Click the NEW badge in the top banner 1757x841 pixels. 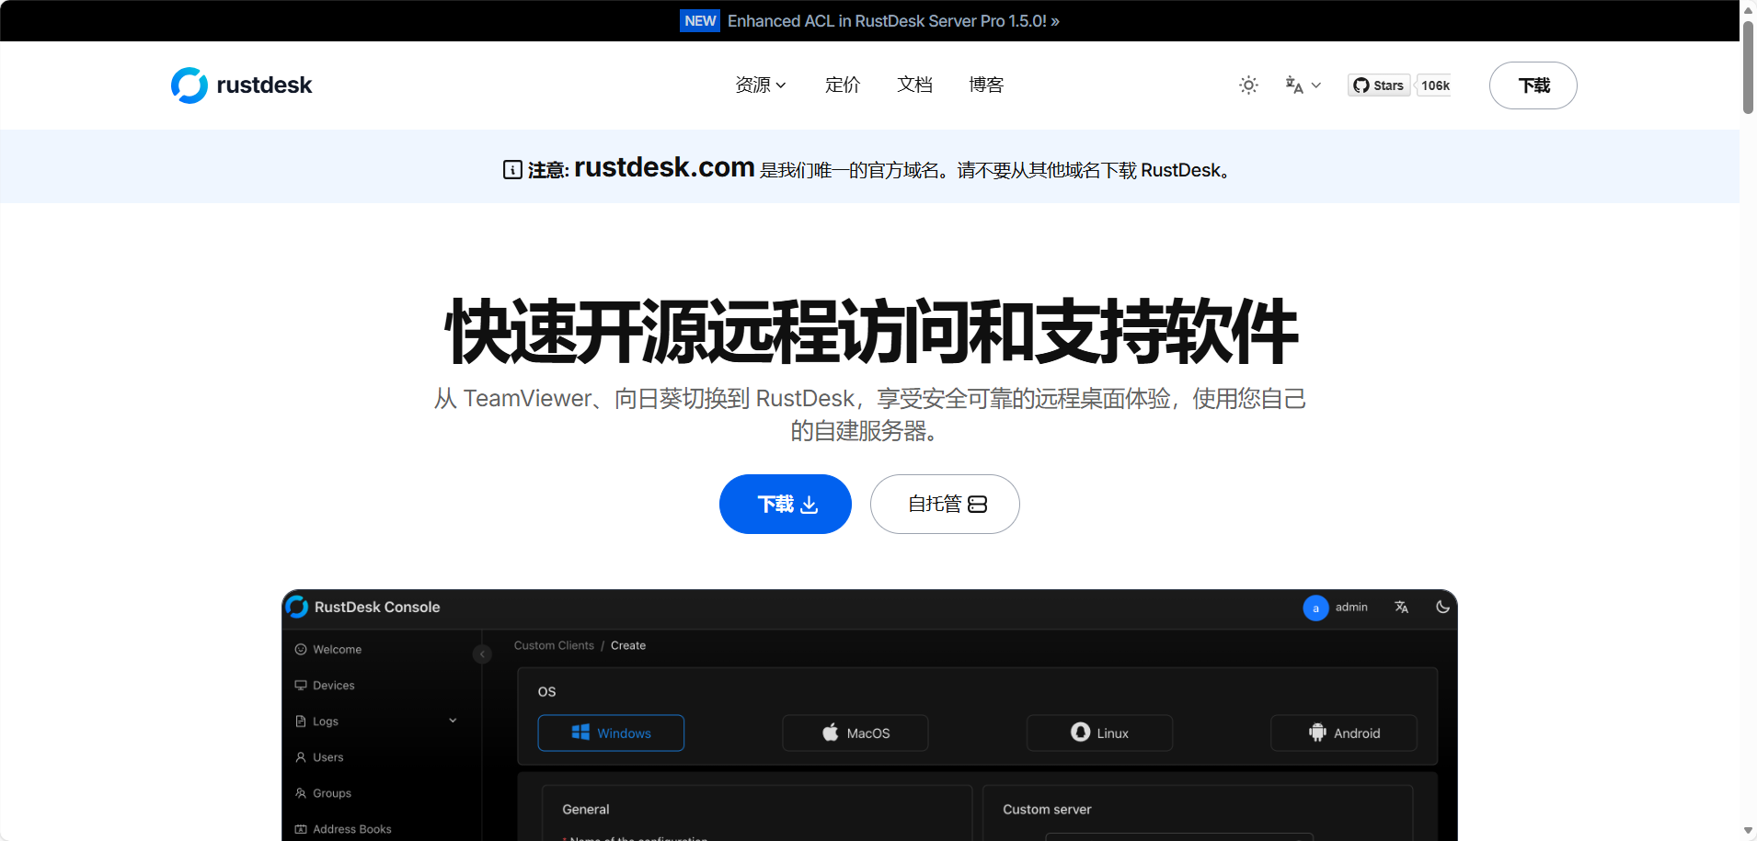700,21
